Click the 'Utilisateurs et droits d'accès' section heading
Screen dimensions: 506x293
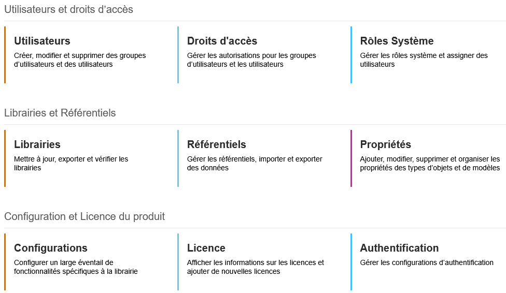point(68,9)
